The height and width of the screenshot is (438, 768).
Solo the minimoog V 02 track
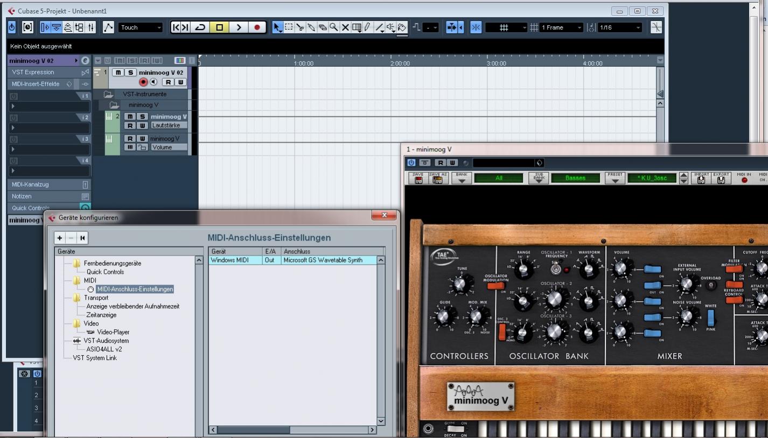(x=130, y=72)
